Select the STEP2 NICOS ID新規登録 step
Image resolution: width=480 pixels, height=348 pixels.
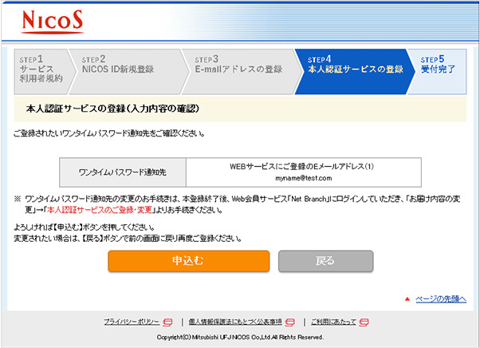(120, 69)
